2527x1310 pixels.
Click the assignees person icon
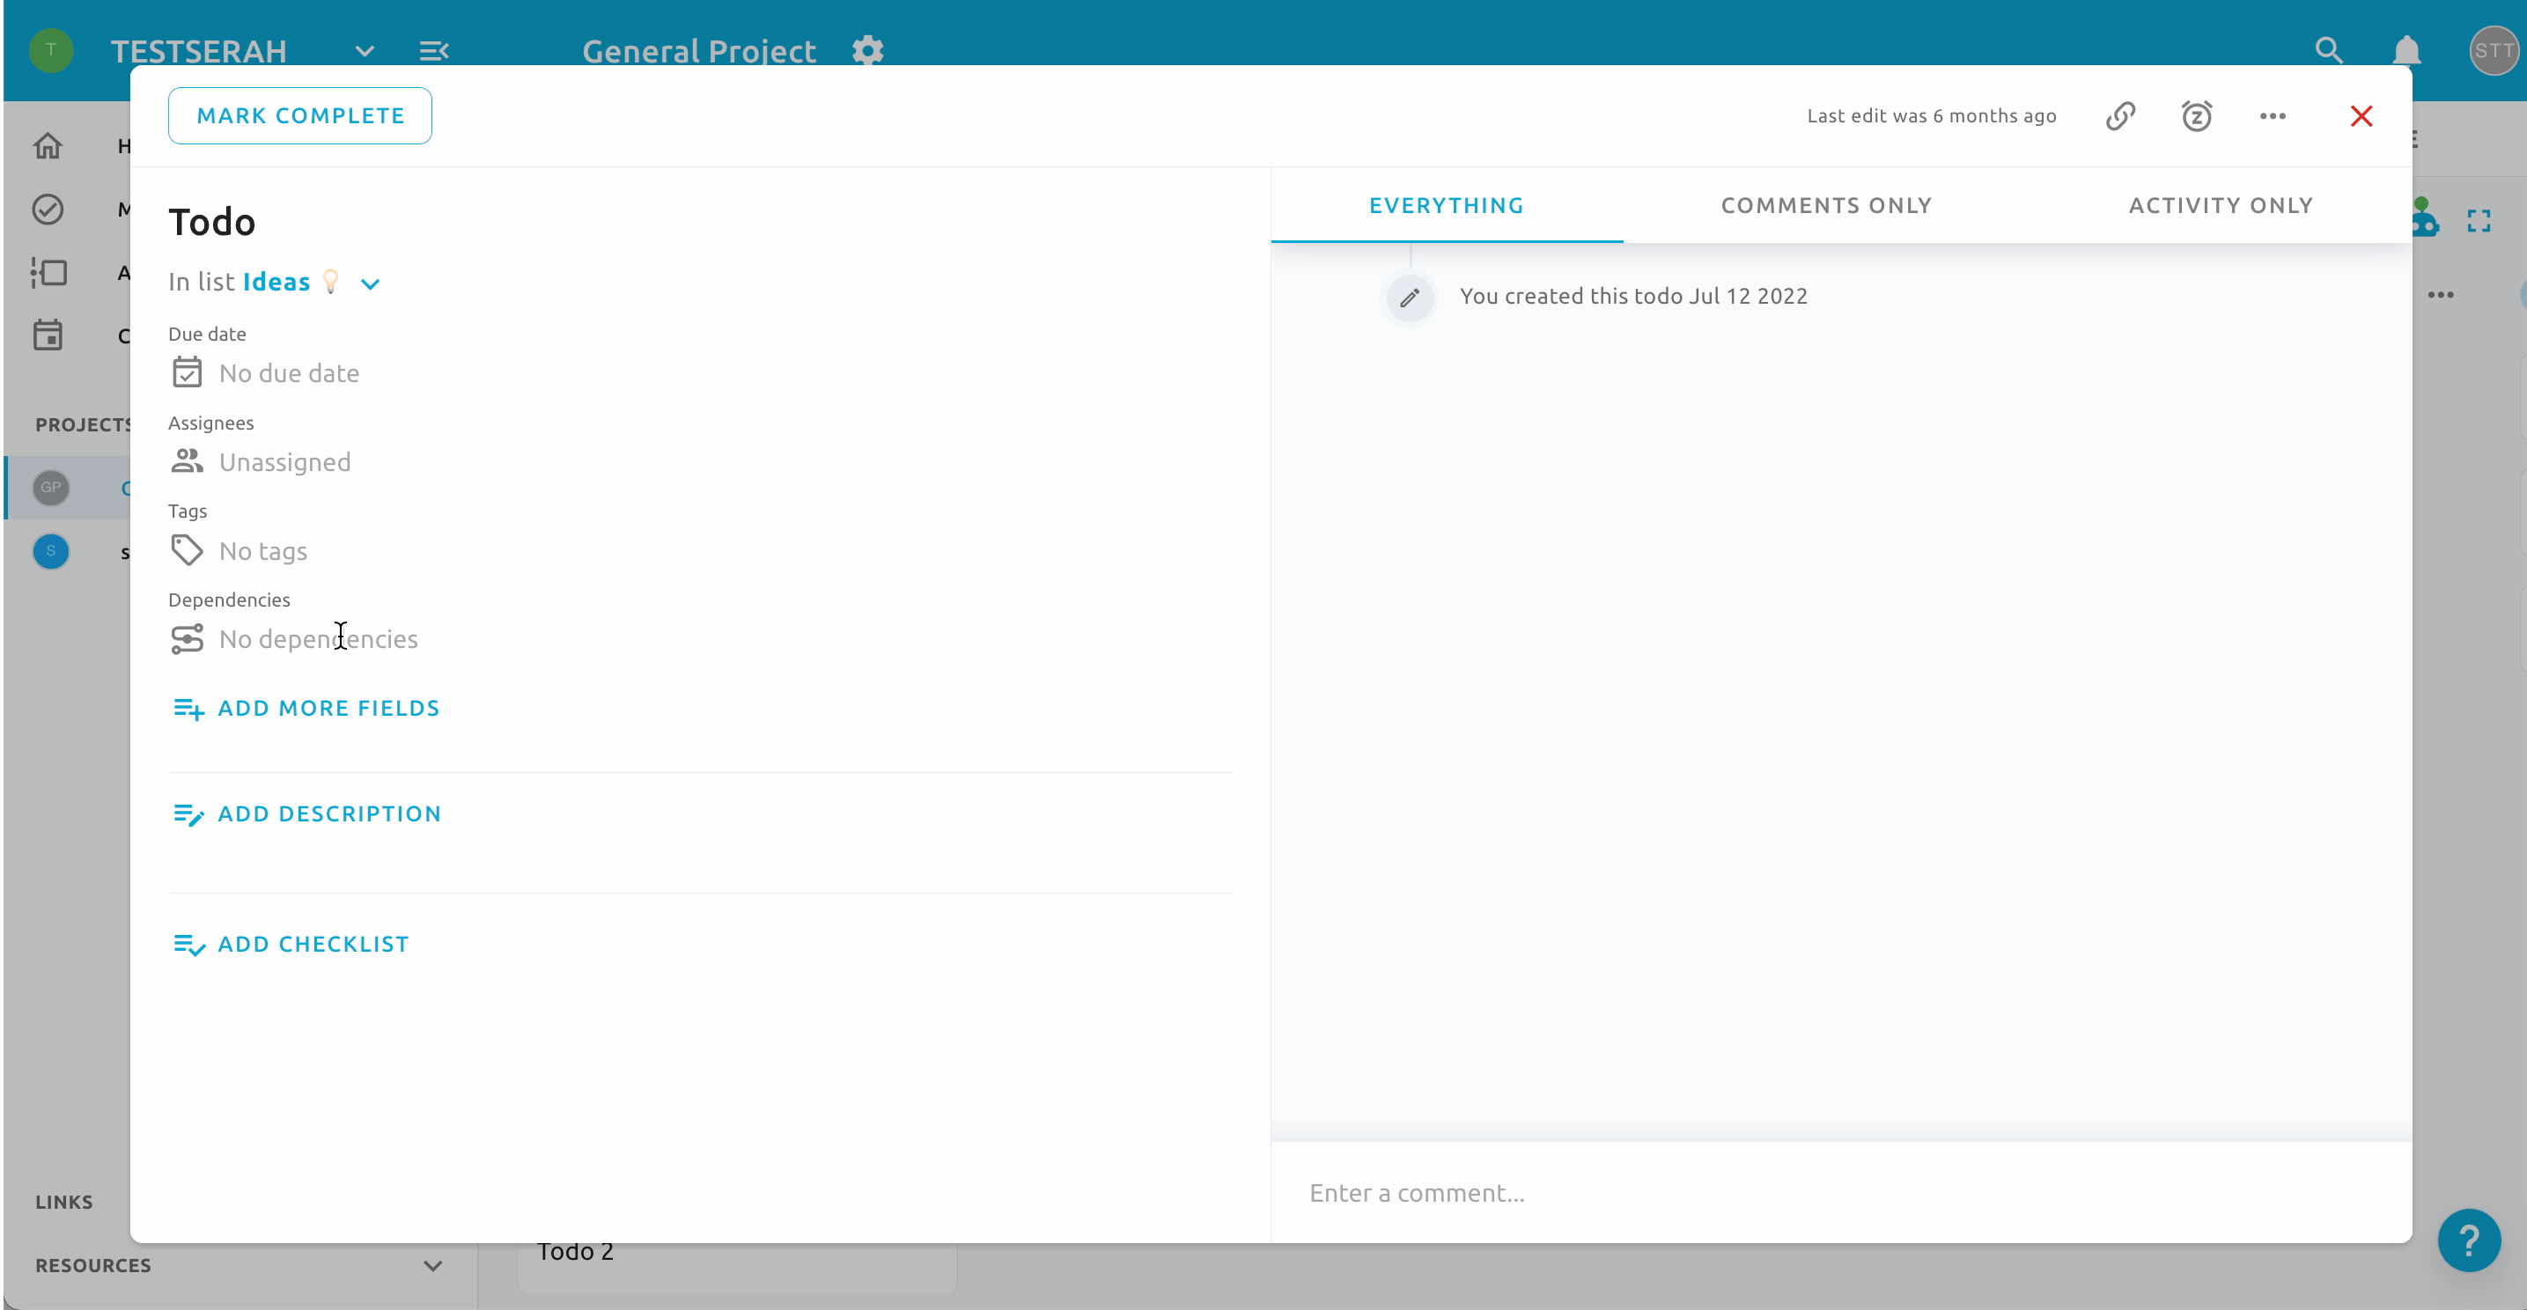(x=186, y=461)
